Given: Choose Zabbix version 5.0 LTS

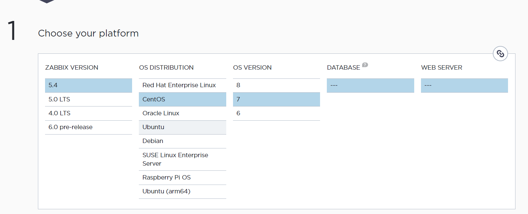Looking at the screenshot, I should point(88,99).
